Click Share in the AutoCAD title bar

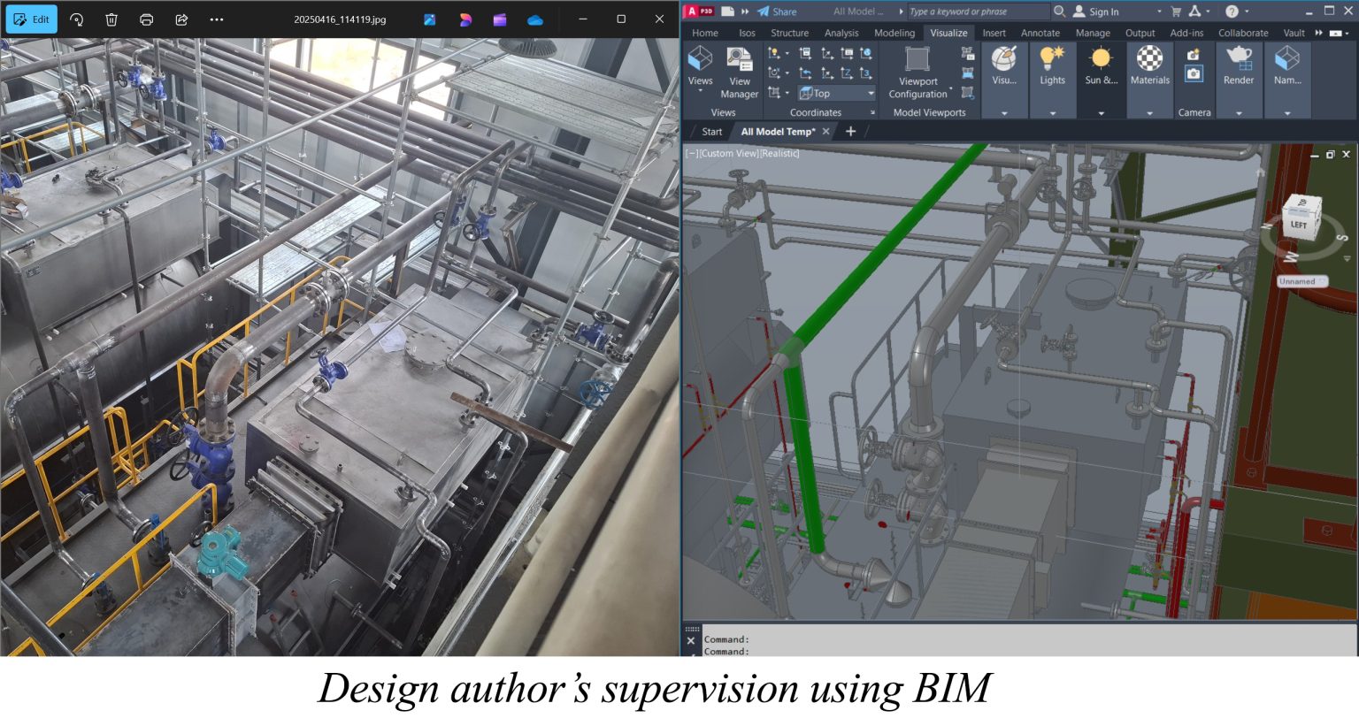(x=777, y=11)
